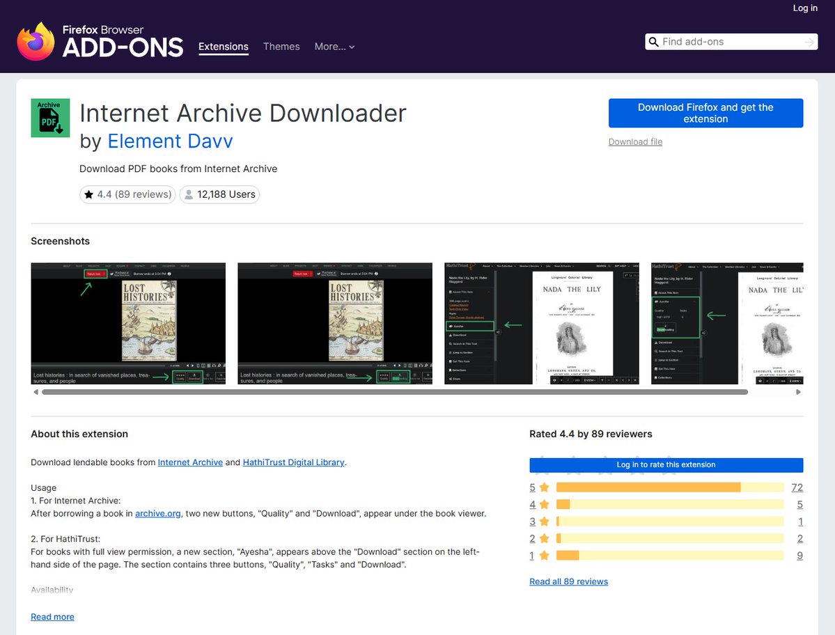This screenshot has height=635, width=835.
Task: Open the third screenshot showing Nada the Lily
Action: 542,324
